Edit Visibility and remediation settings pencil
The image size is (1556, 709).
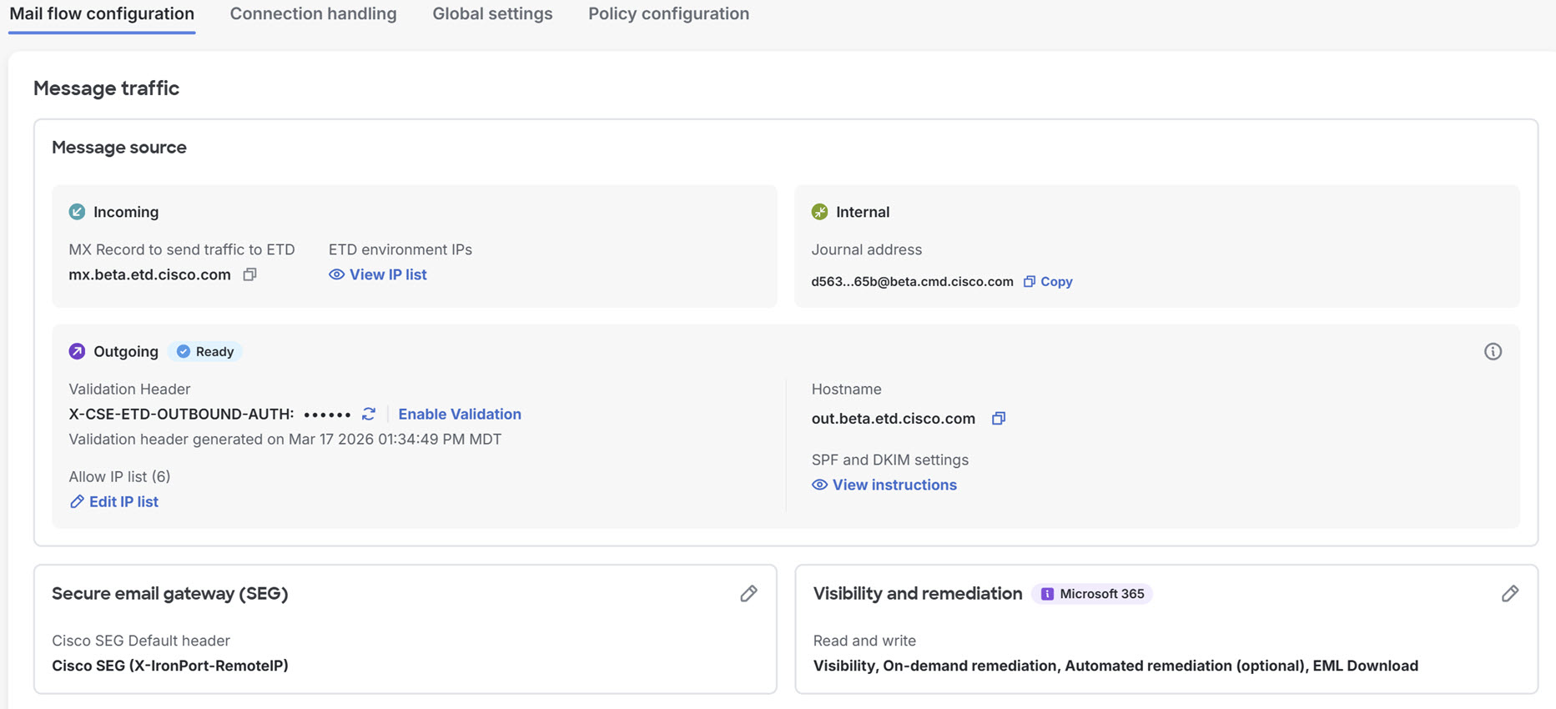point(1510,593)
